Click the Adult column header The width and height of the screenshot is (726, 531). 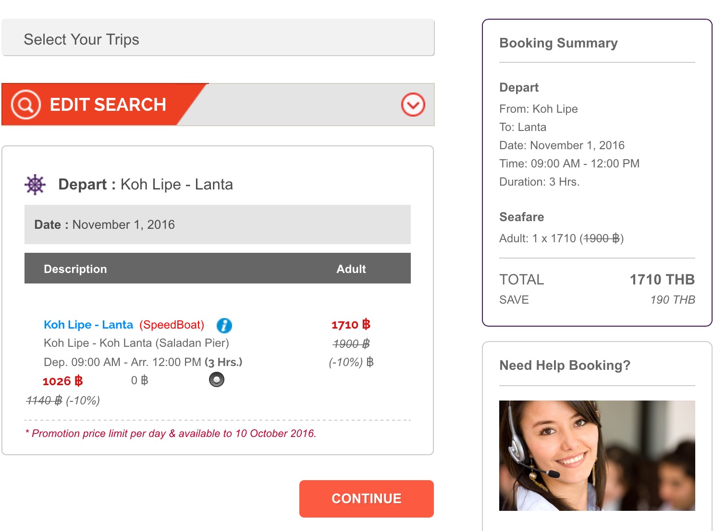point(351,269)
